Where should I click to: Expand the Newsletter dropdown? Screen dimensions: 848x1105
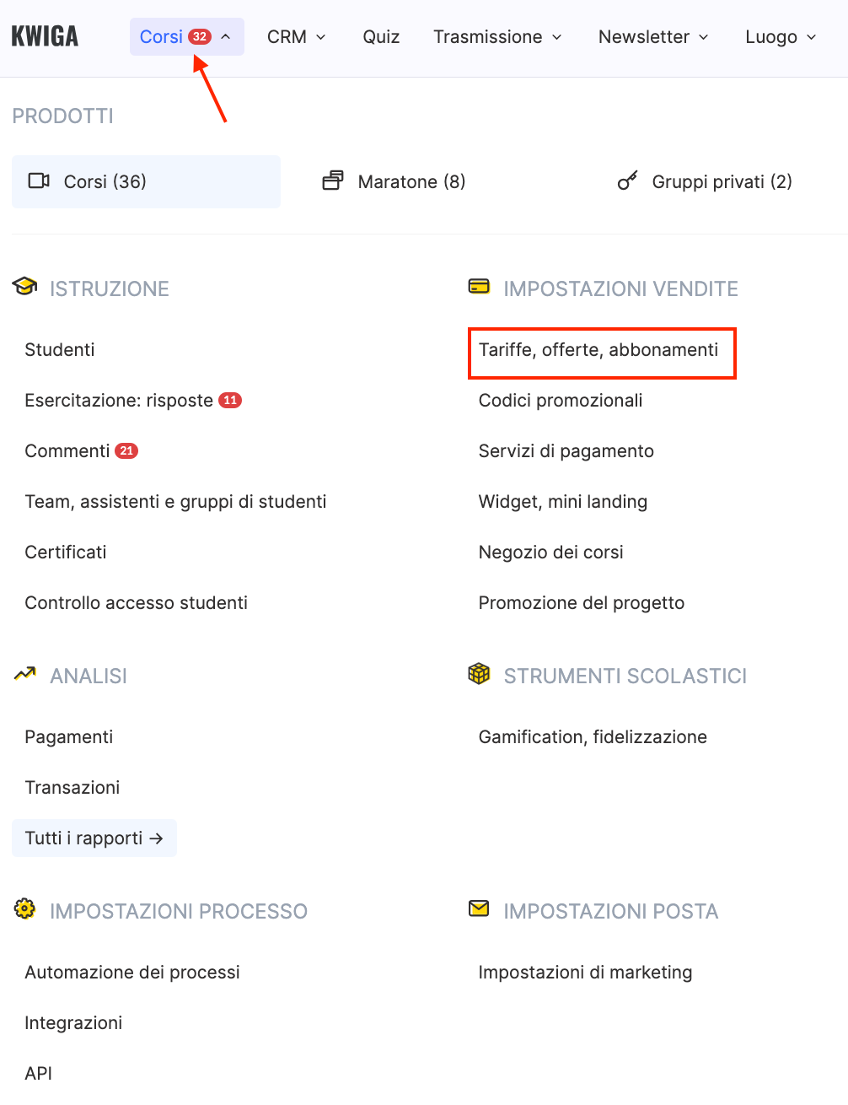pyautogui.click(x=653, y=37)
